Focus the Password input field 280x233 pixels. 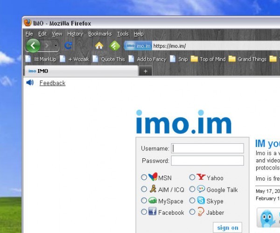(208, 161)
